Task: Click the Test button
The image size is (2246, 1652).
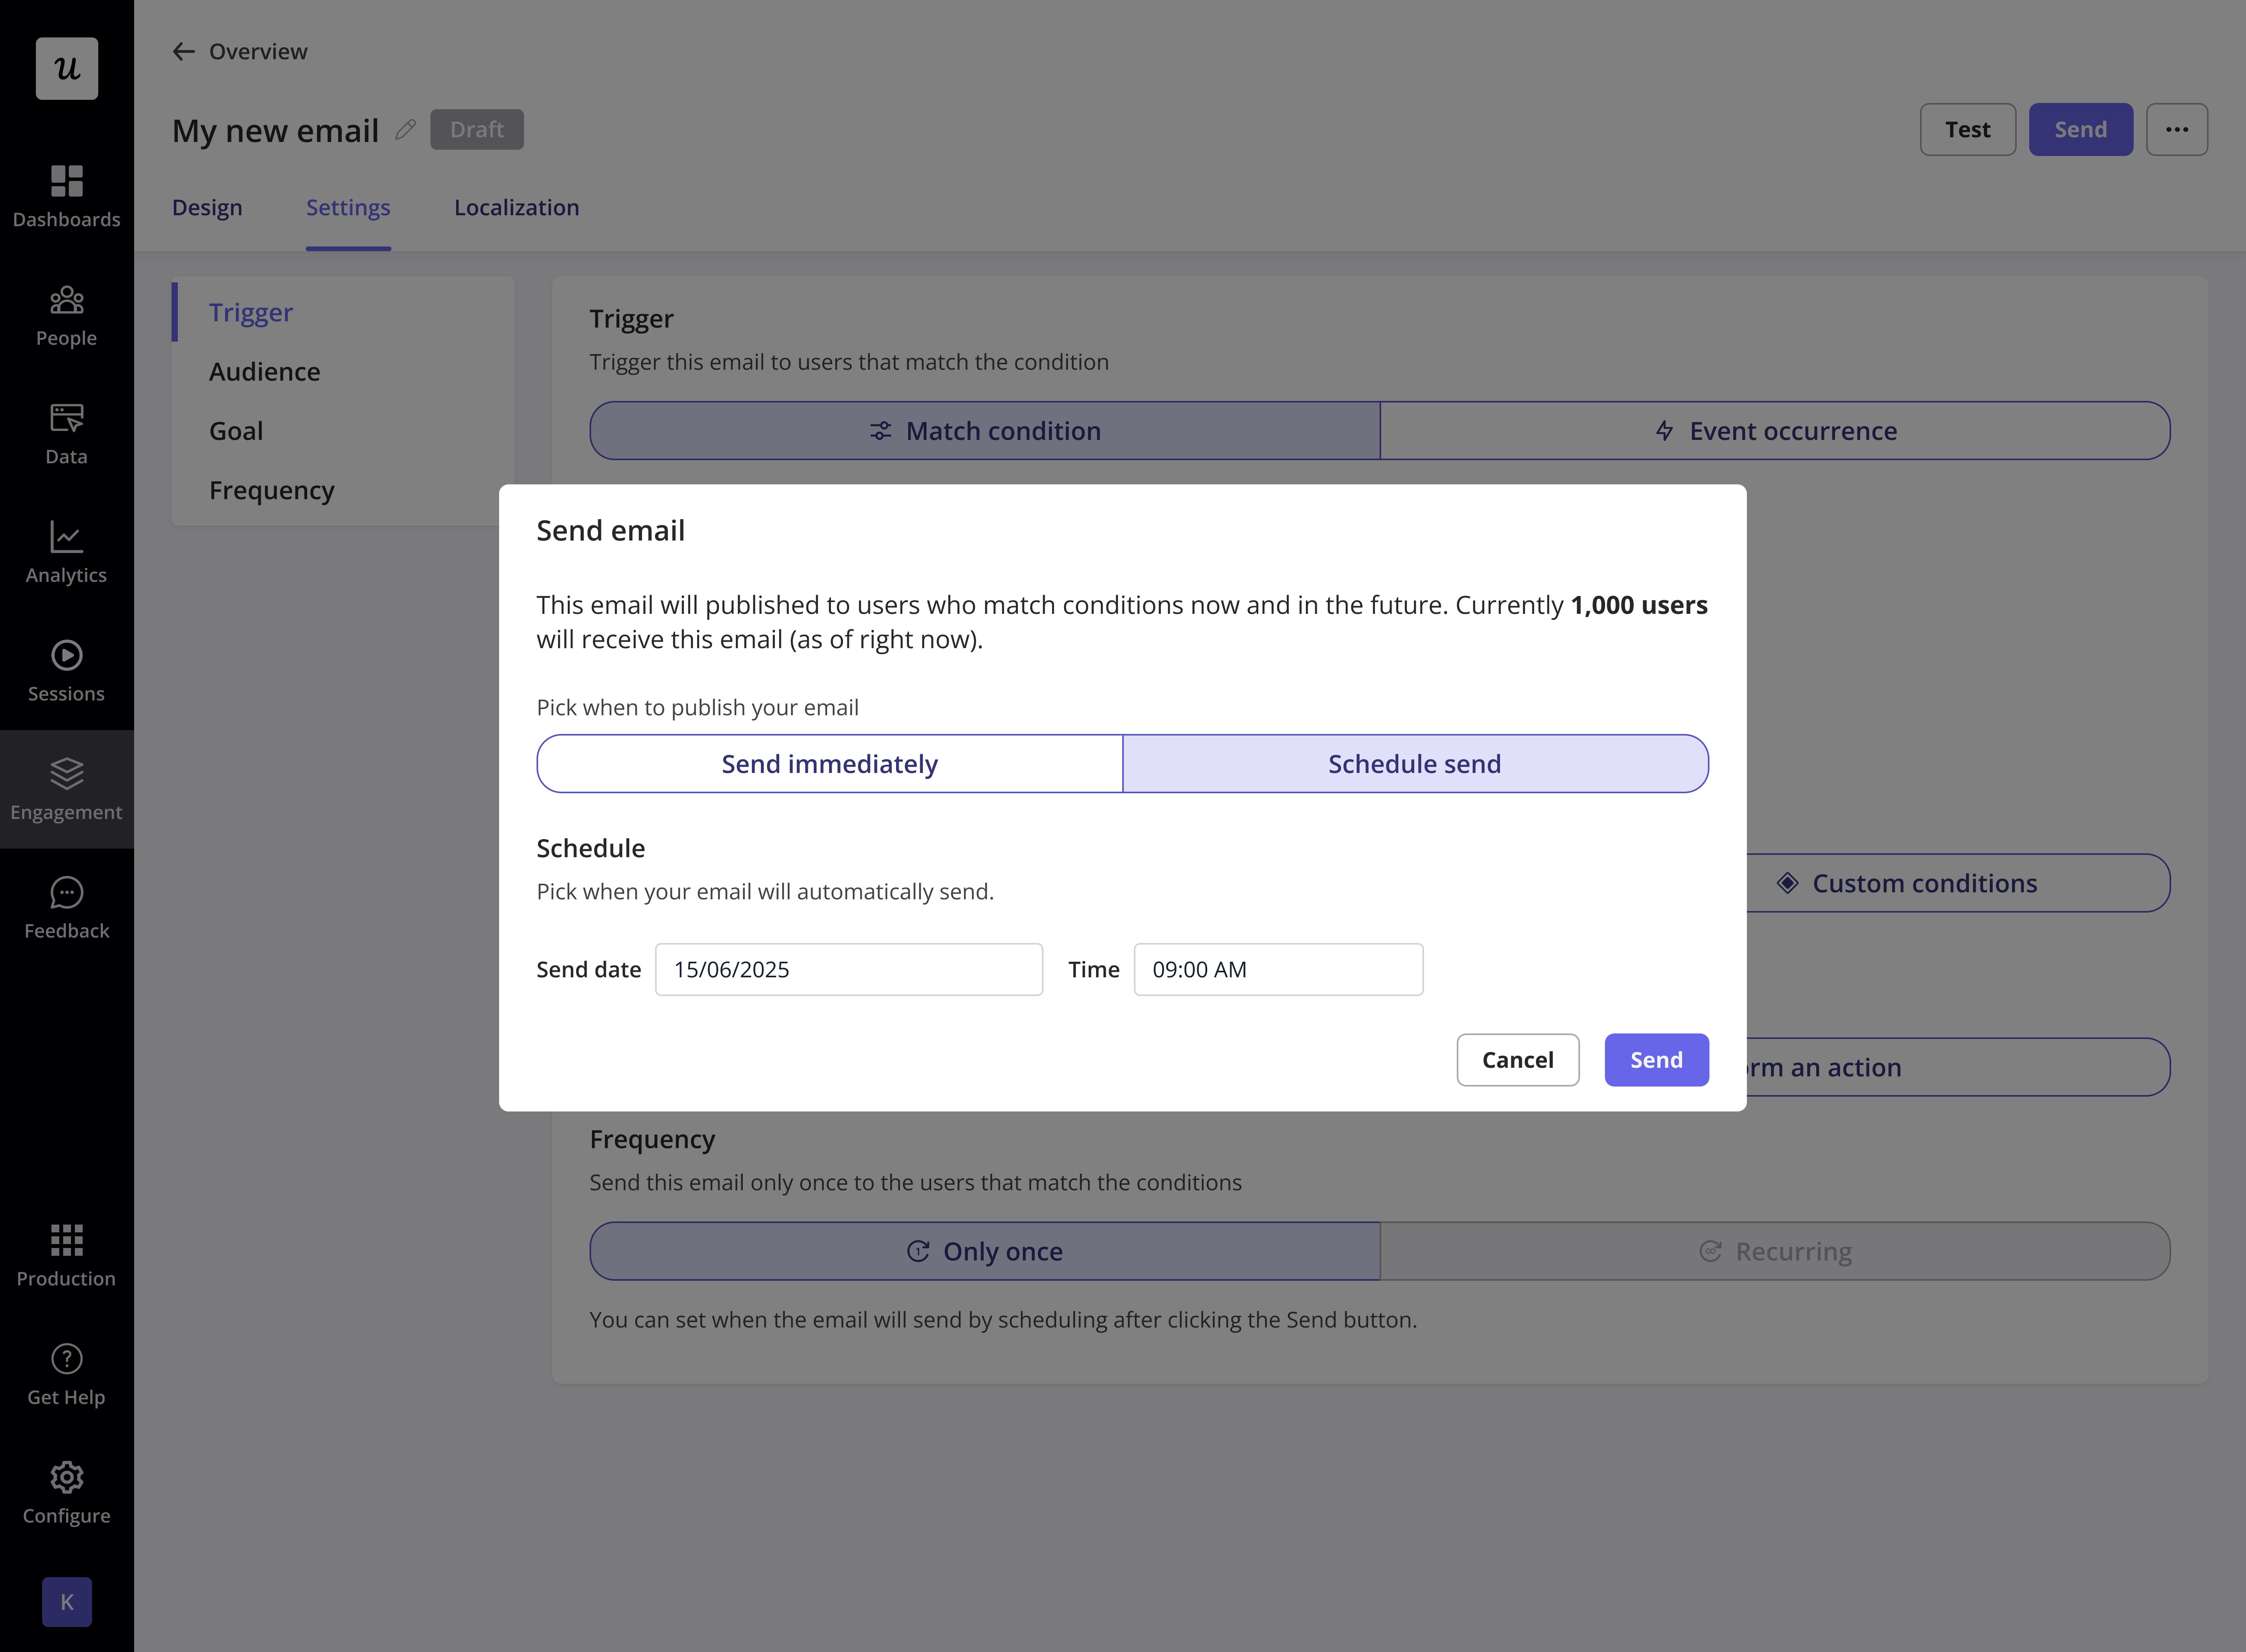Action: click(1967, 129)
